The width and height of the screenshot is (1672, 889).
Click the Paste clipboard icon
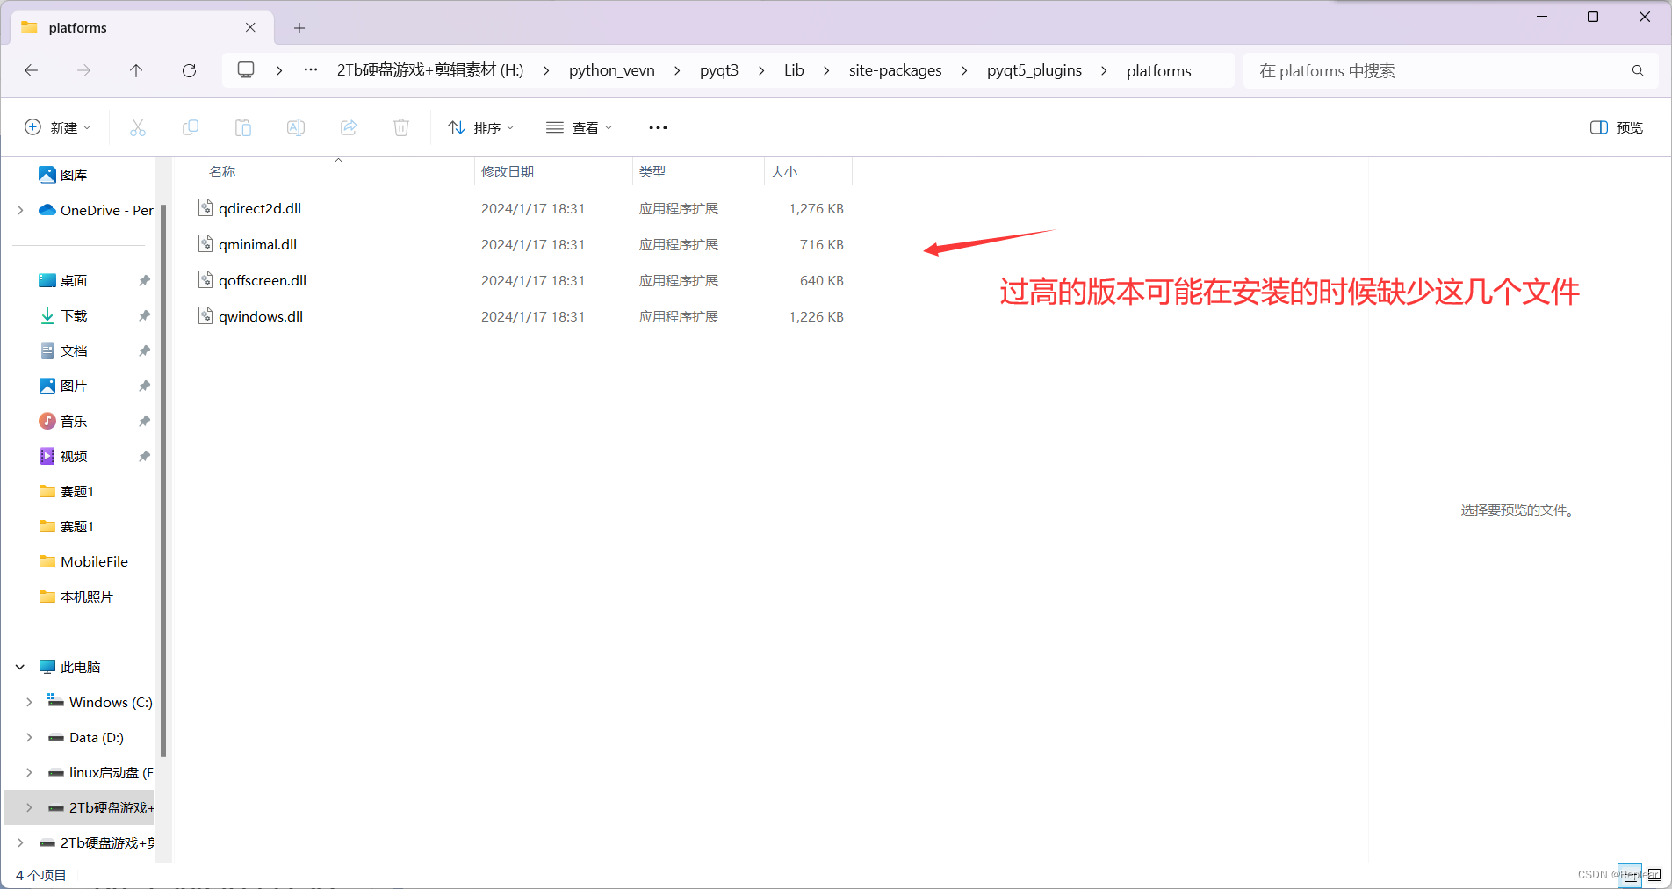coord(243,127)
